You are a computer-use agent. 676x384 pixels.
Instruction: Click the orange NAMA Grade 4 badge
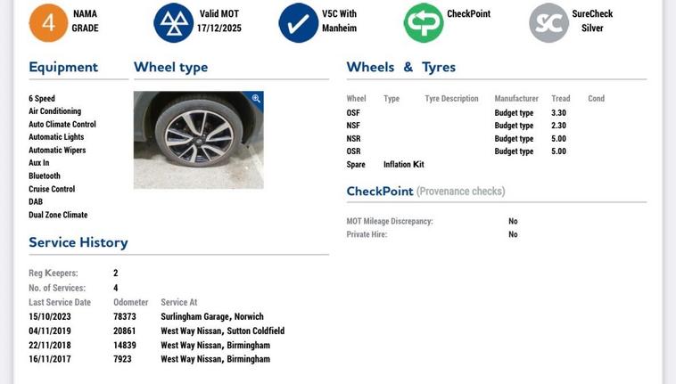coord(48,22)
